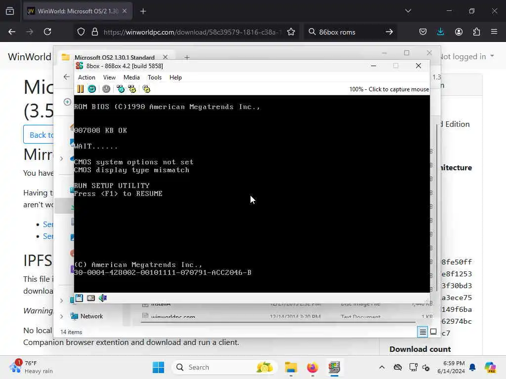Image resolution: width=506 pixels, height=379 pixels.
Task: Switch Explorer to large icons view
Action: tap(433, 332)
